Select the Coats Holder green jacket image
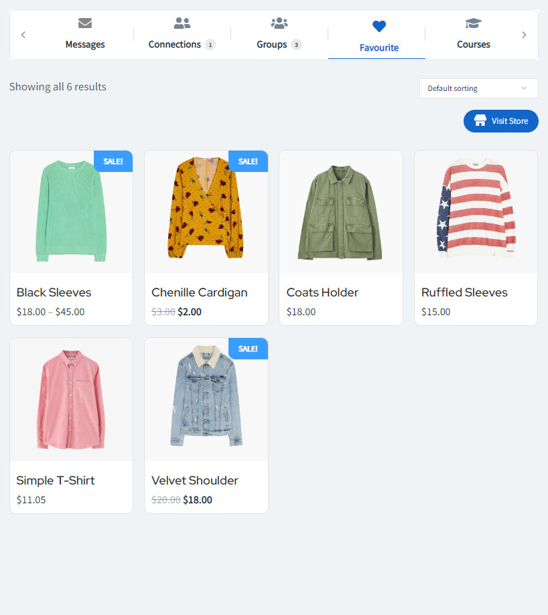The width and height of the screenshot is (548, 615). (x=340, y=212)
